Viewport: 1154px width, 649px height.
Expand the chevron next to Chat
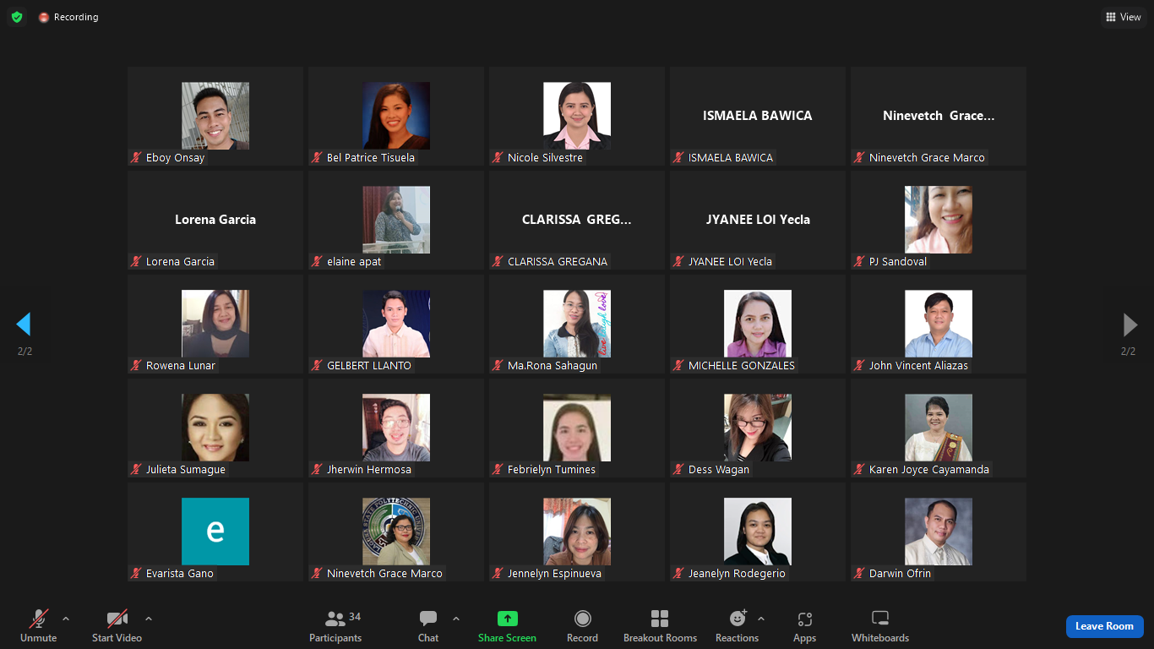pyautogui.click(x=456, y=619)
